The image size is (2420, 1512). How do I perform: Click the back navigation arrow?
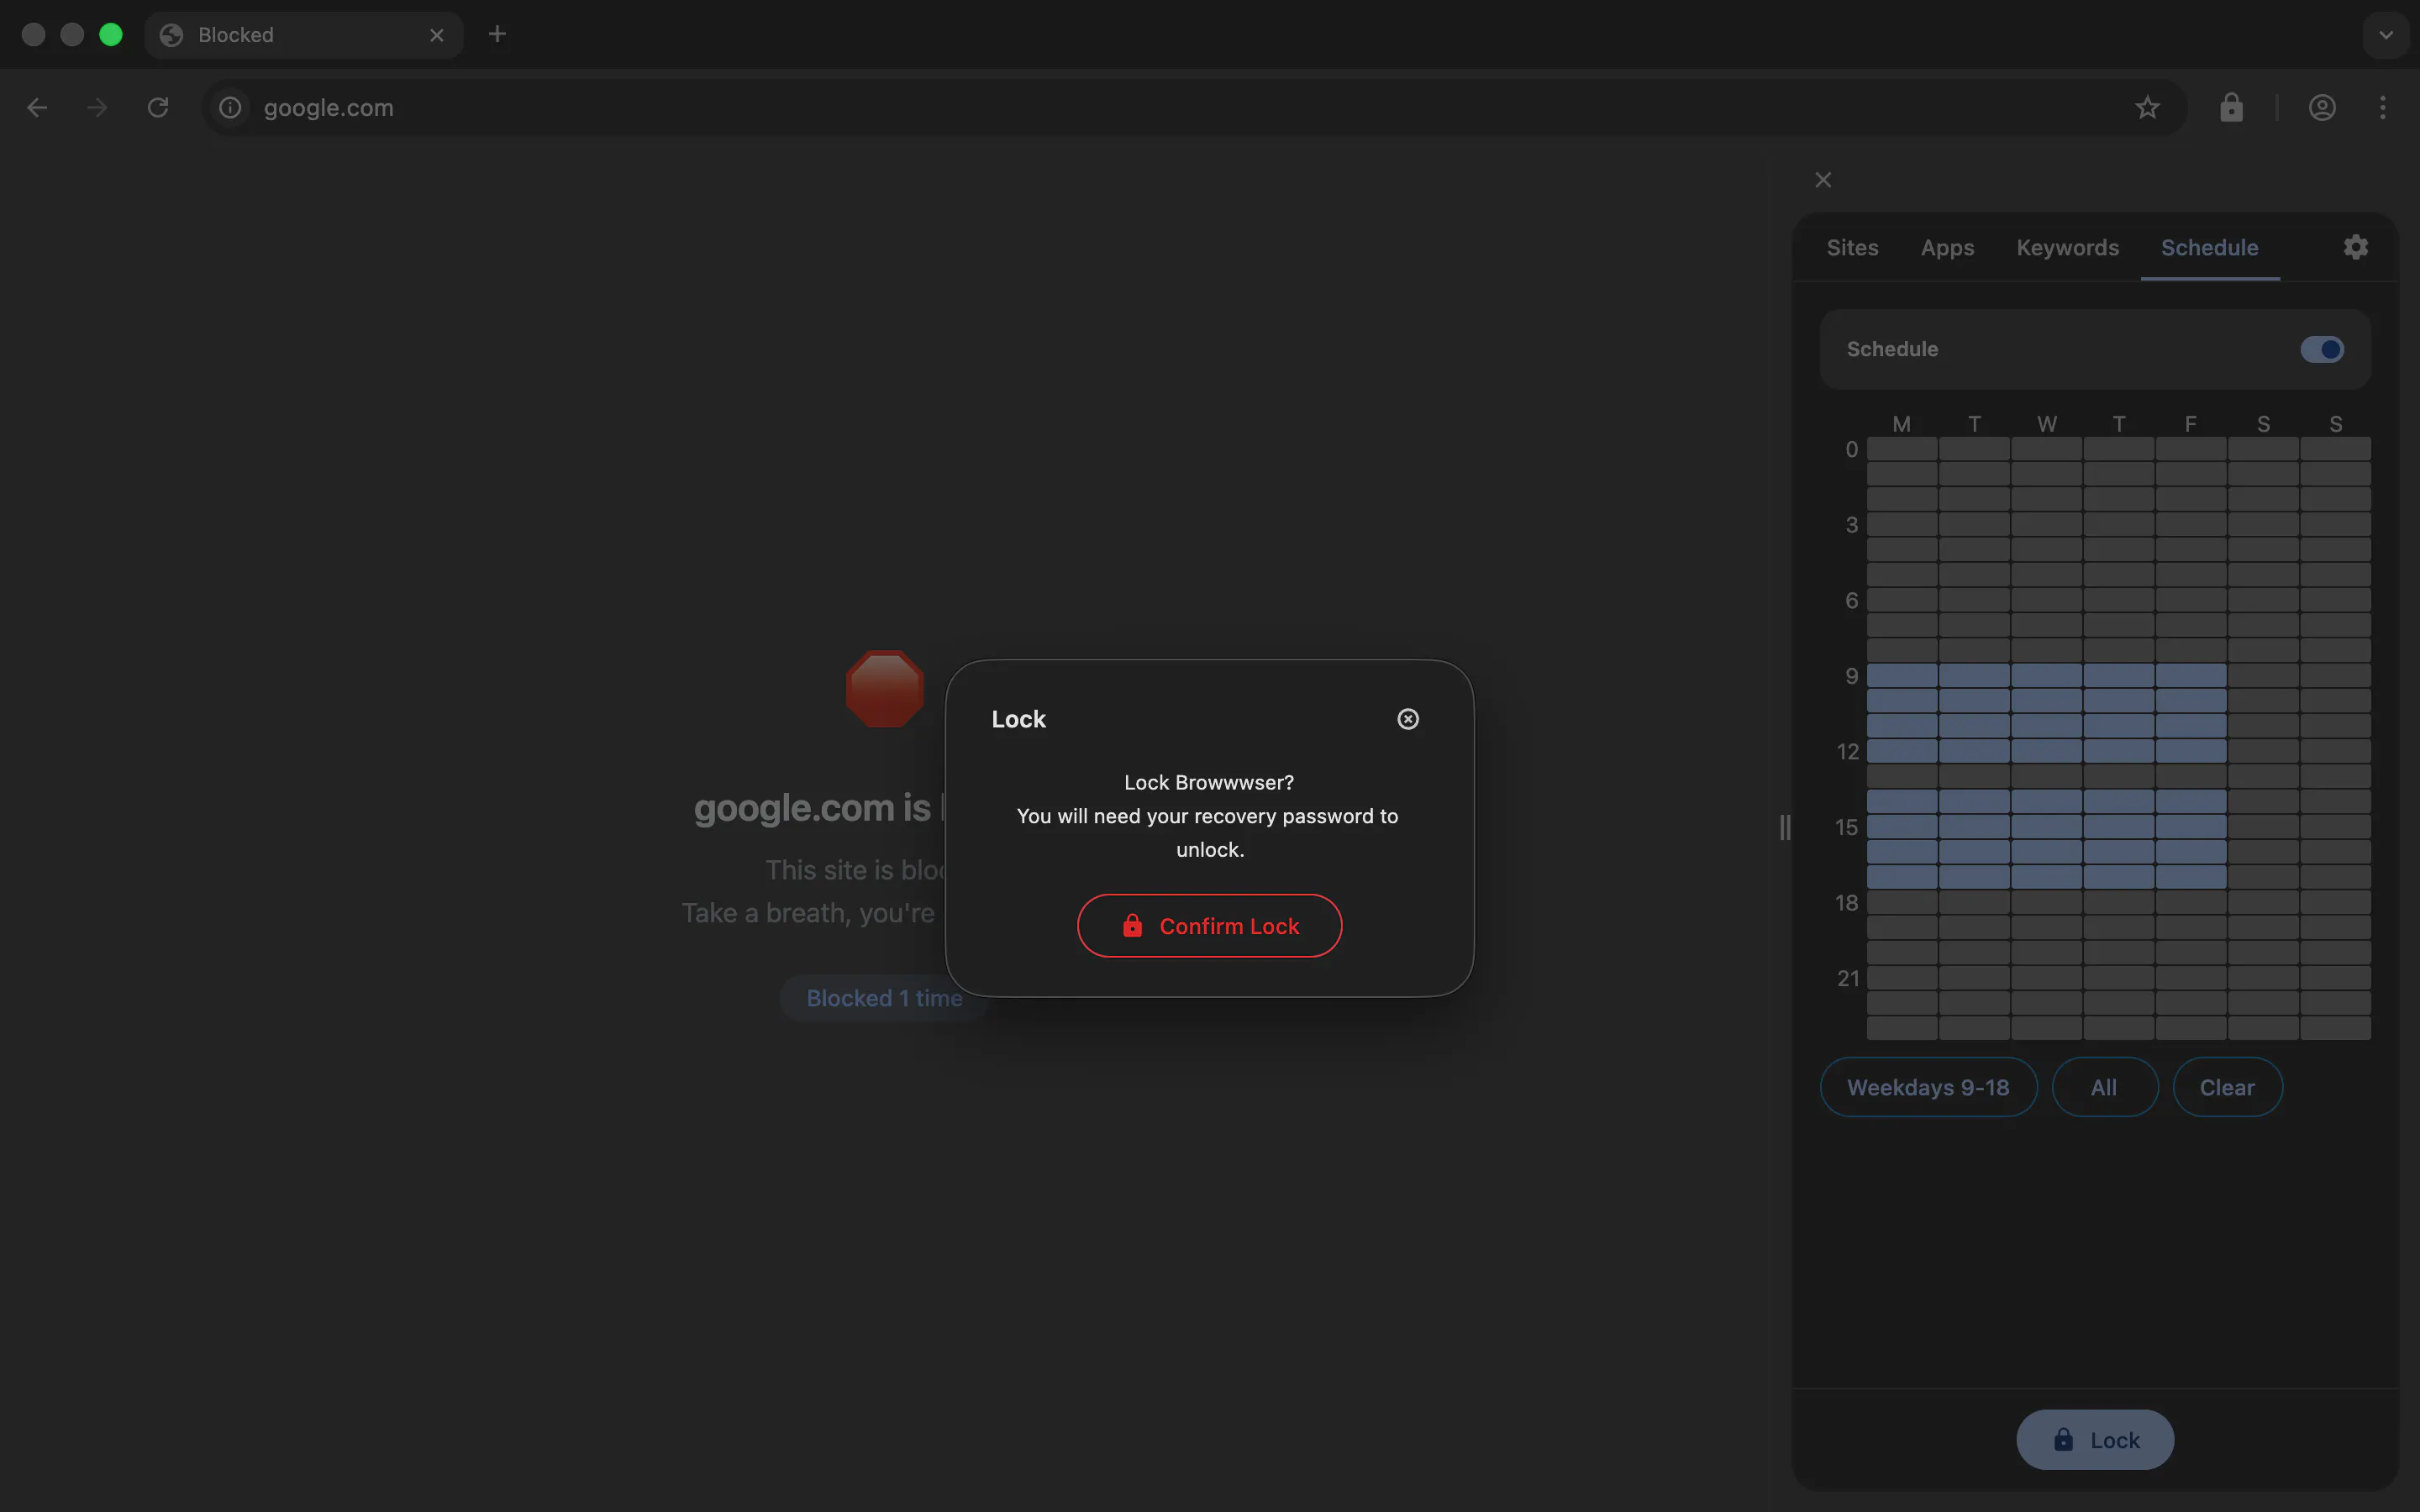click(37, 107)
